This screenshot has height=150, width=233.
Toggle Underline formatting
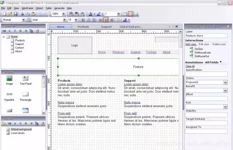click(x=94, y=20)
